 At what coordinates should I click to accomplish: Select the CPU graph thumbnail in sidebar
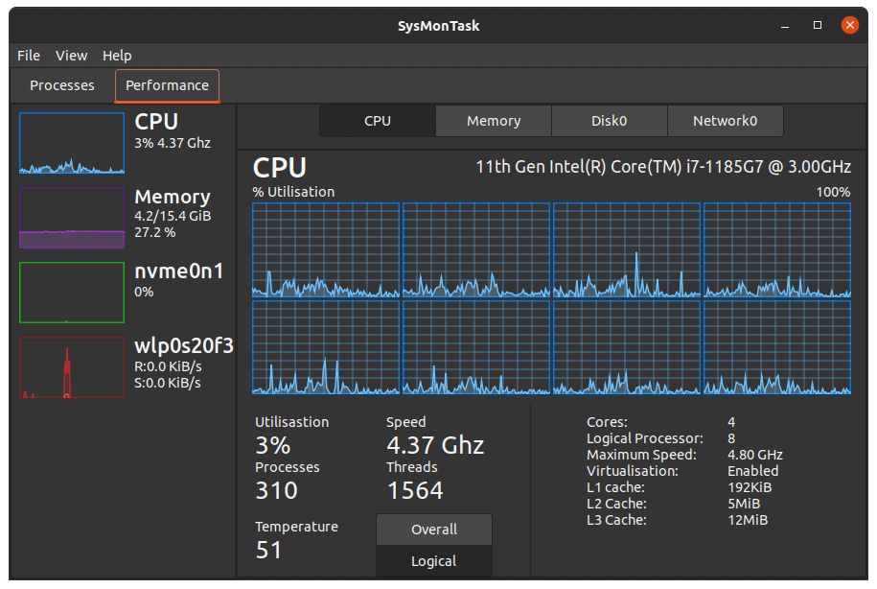tap(71, 144)
